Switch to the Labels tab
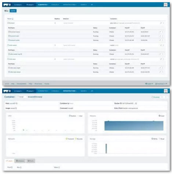This screenshot has width=172, height=174. click(x=9, y=161)
